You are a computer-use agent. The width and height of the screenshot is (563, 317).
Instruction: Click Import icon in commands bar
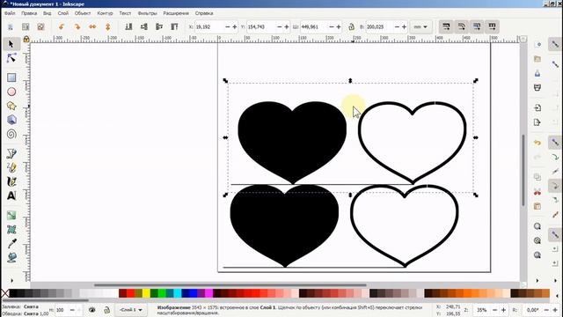coord(537,107)
